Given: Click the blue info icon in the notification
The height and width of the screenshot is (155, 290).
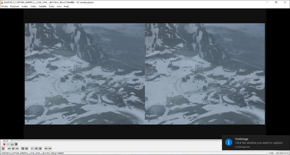Looking at the screenshot, I should (228, 142).
